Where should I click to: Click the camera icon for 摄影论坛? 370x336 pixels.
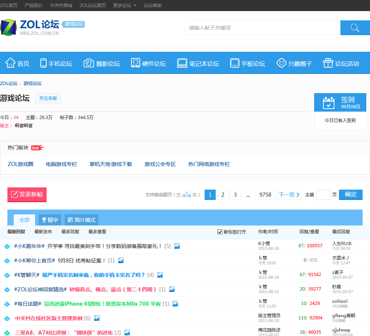pyautogui.click(x=89, y=63)
